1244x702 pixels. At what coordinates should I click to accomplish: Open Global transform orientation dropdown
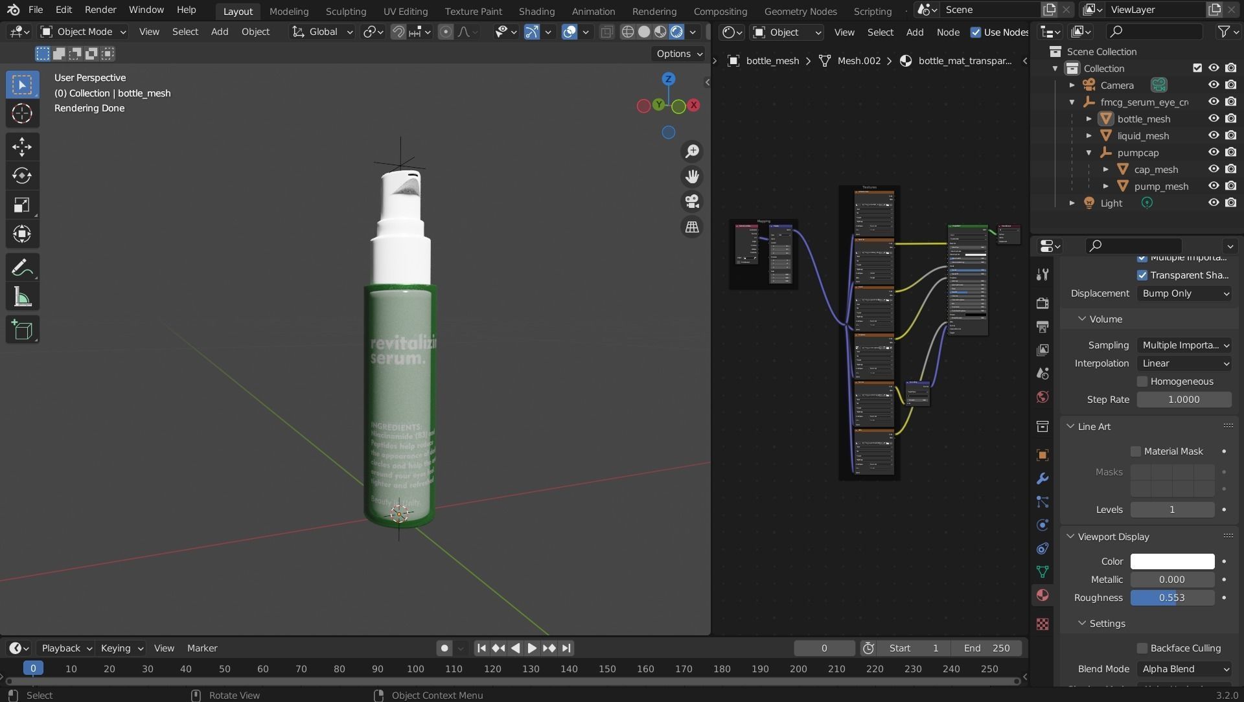click(x=322, y=32)
